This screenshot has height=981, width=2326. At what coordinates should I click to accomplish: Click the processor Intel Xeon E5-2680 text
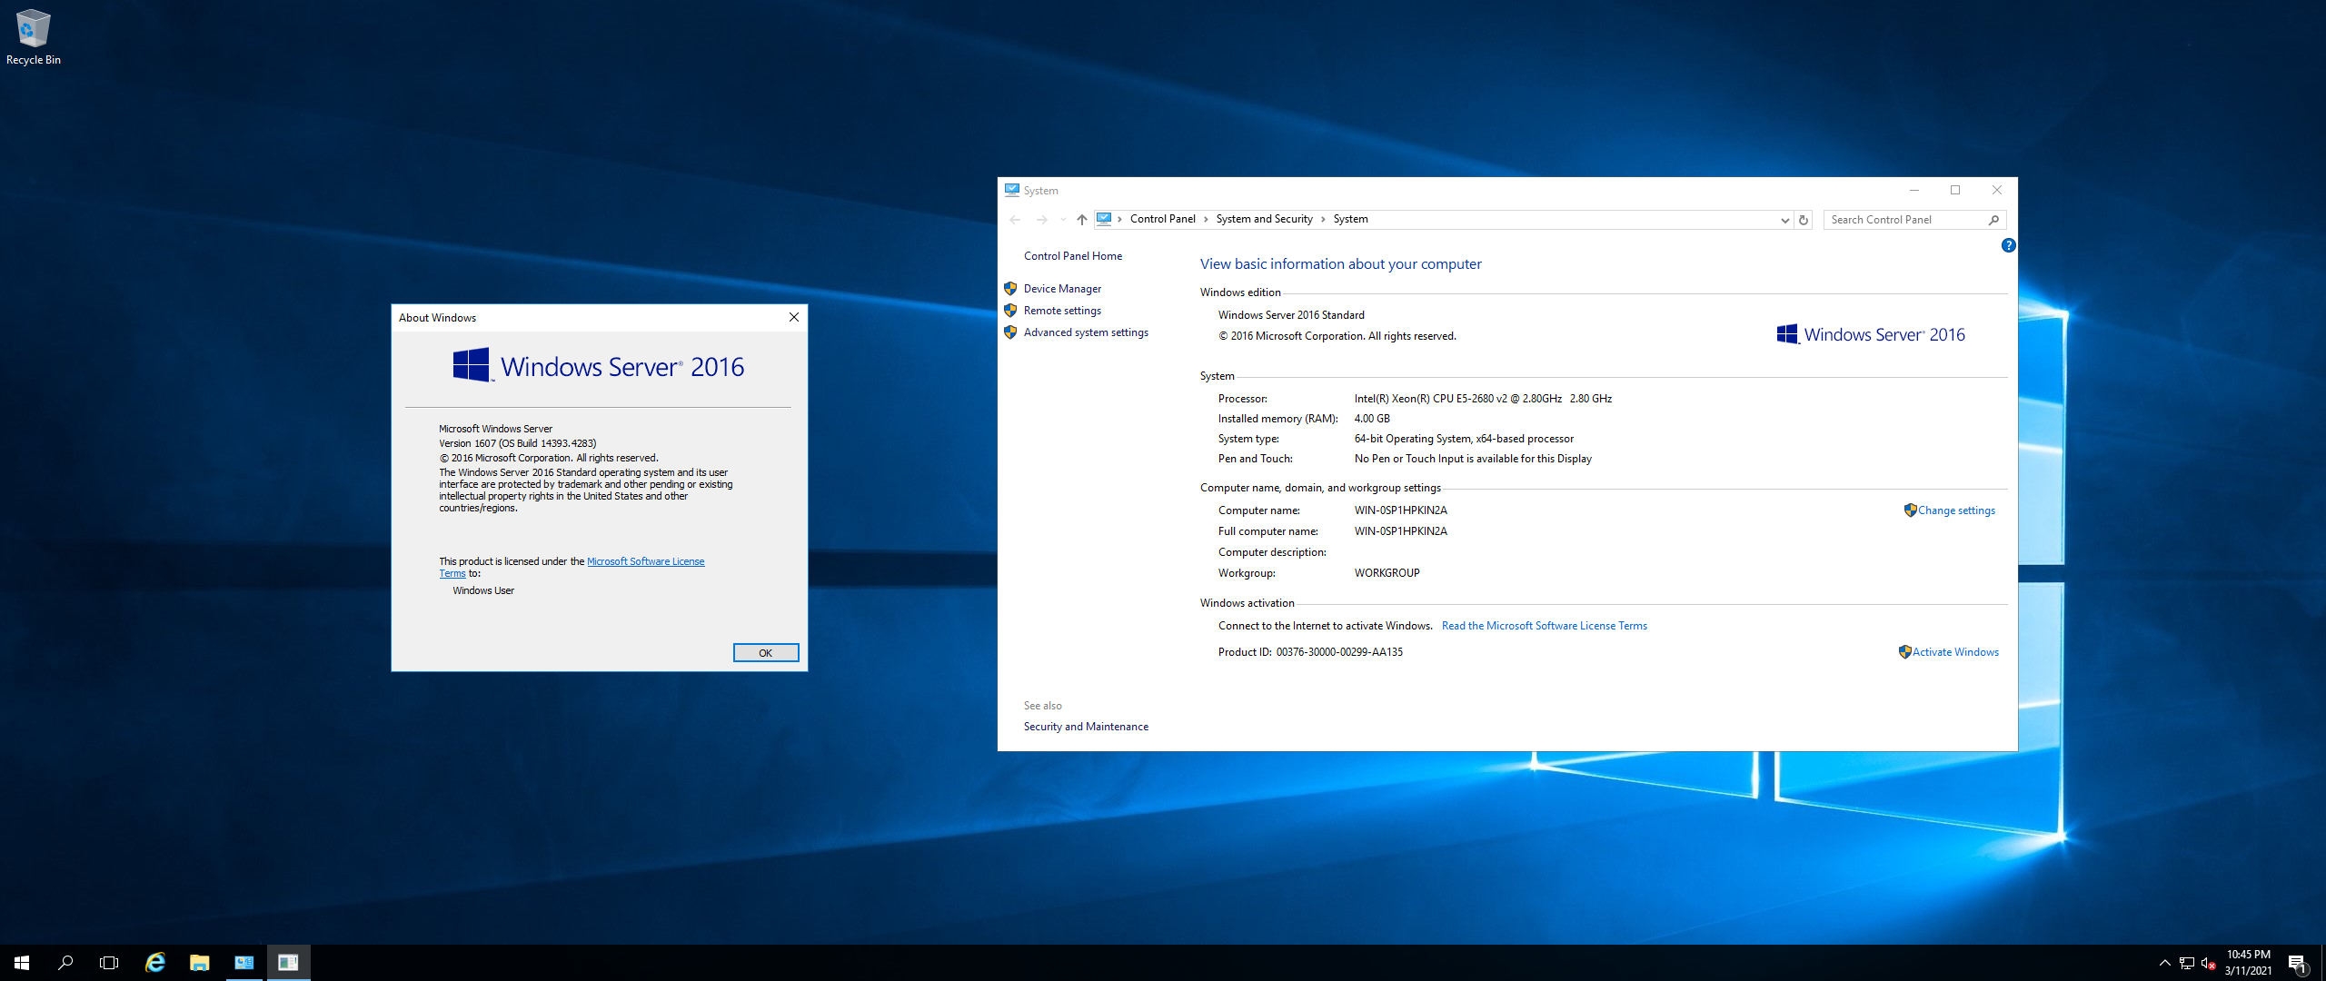click(1483, 399)
